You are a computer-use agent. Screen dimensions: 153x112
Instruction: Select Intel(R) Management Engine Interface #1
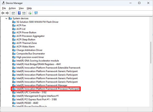(x=37, y=96)
